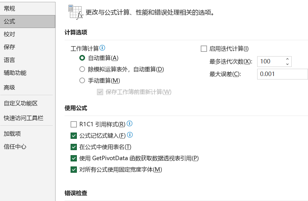Screen dimensions: 308x201
Task: Check the R1C1 引用样式 option
Action: coord(74,124)
